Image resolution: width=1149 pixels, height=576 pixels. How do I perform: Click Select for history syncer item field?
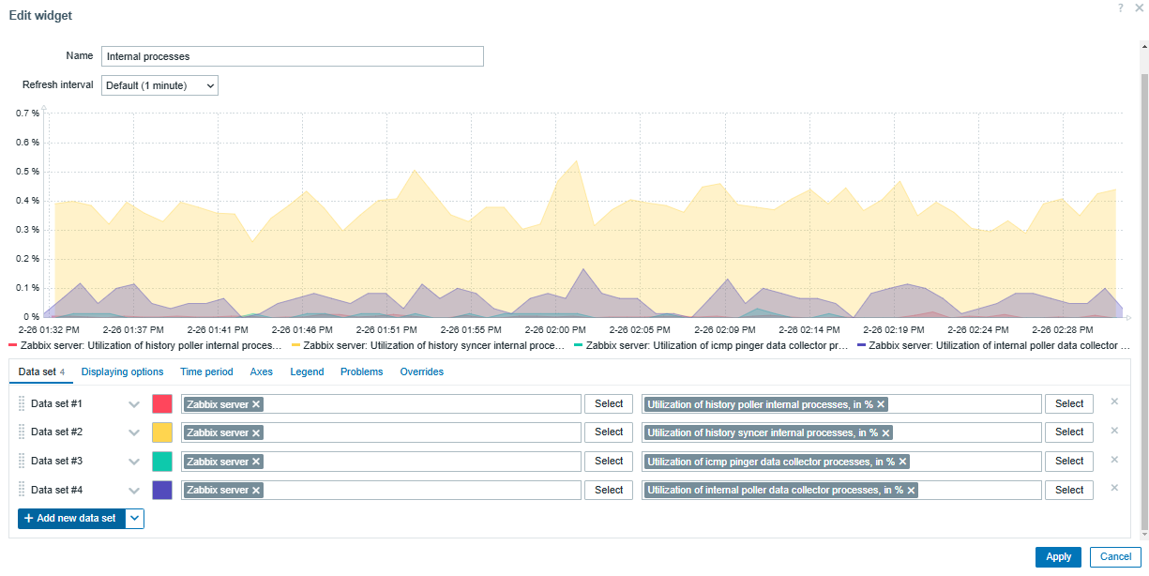1069,432
